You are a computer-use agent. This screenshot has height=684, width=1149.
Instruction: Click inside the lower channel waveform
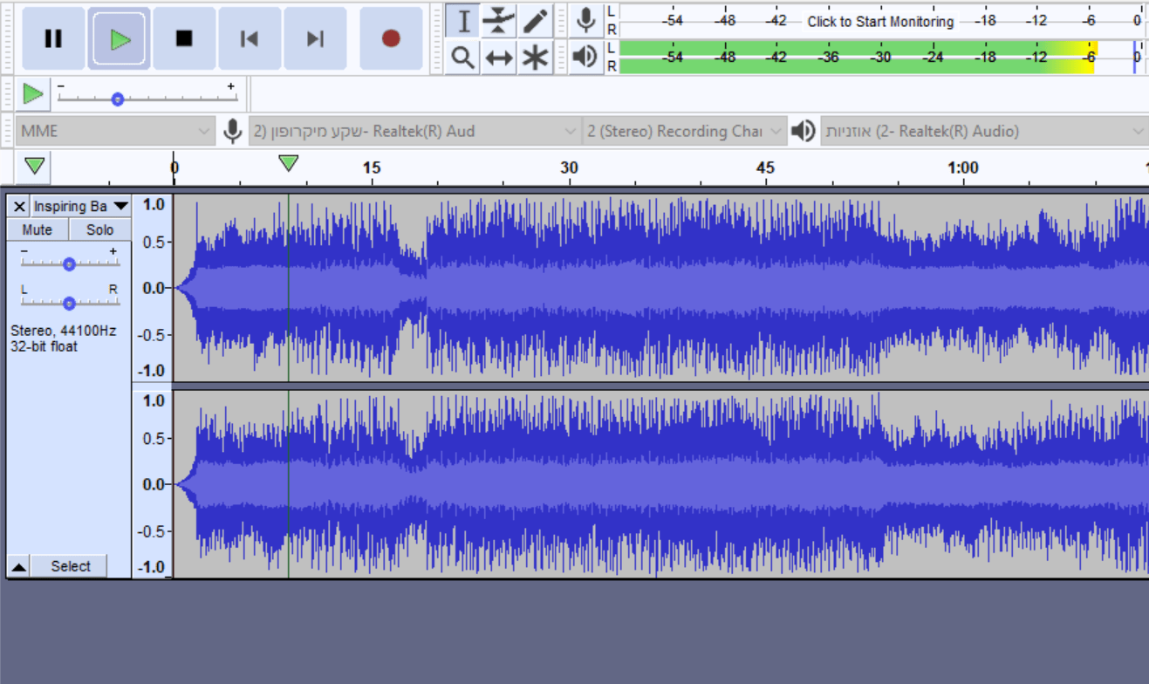click(660, 483)
